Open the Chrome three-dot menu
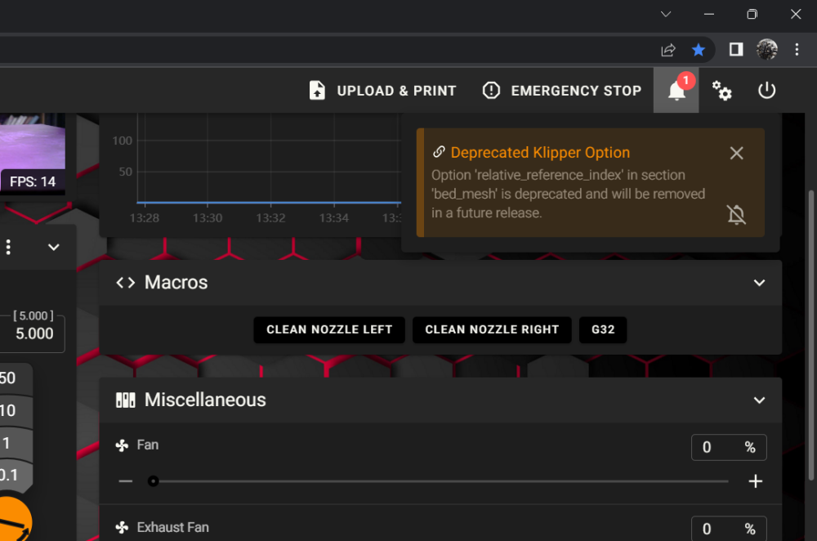Screen dimensions: 817x541 pos(797,50)
